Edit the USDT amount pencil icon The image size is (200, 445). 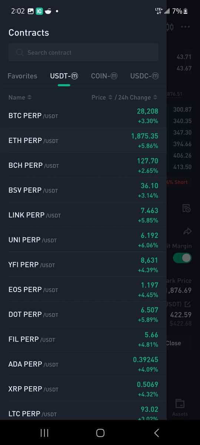pyautogui.click(x=188, y=304)
